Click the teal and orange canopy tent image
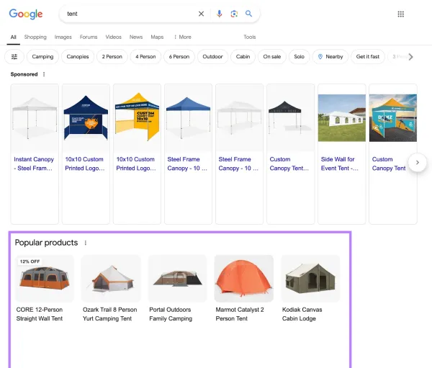 (x=393, y=118)
